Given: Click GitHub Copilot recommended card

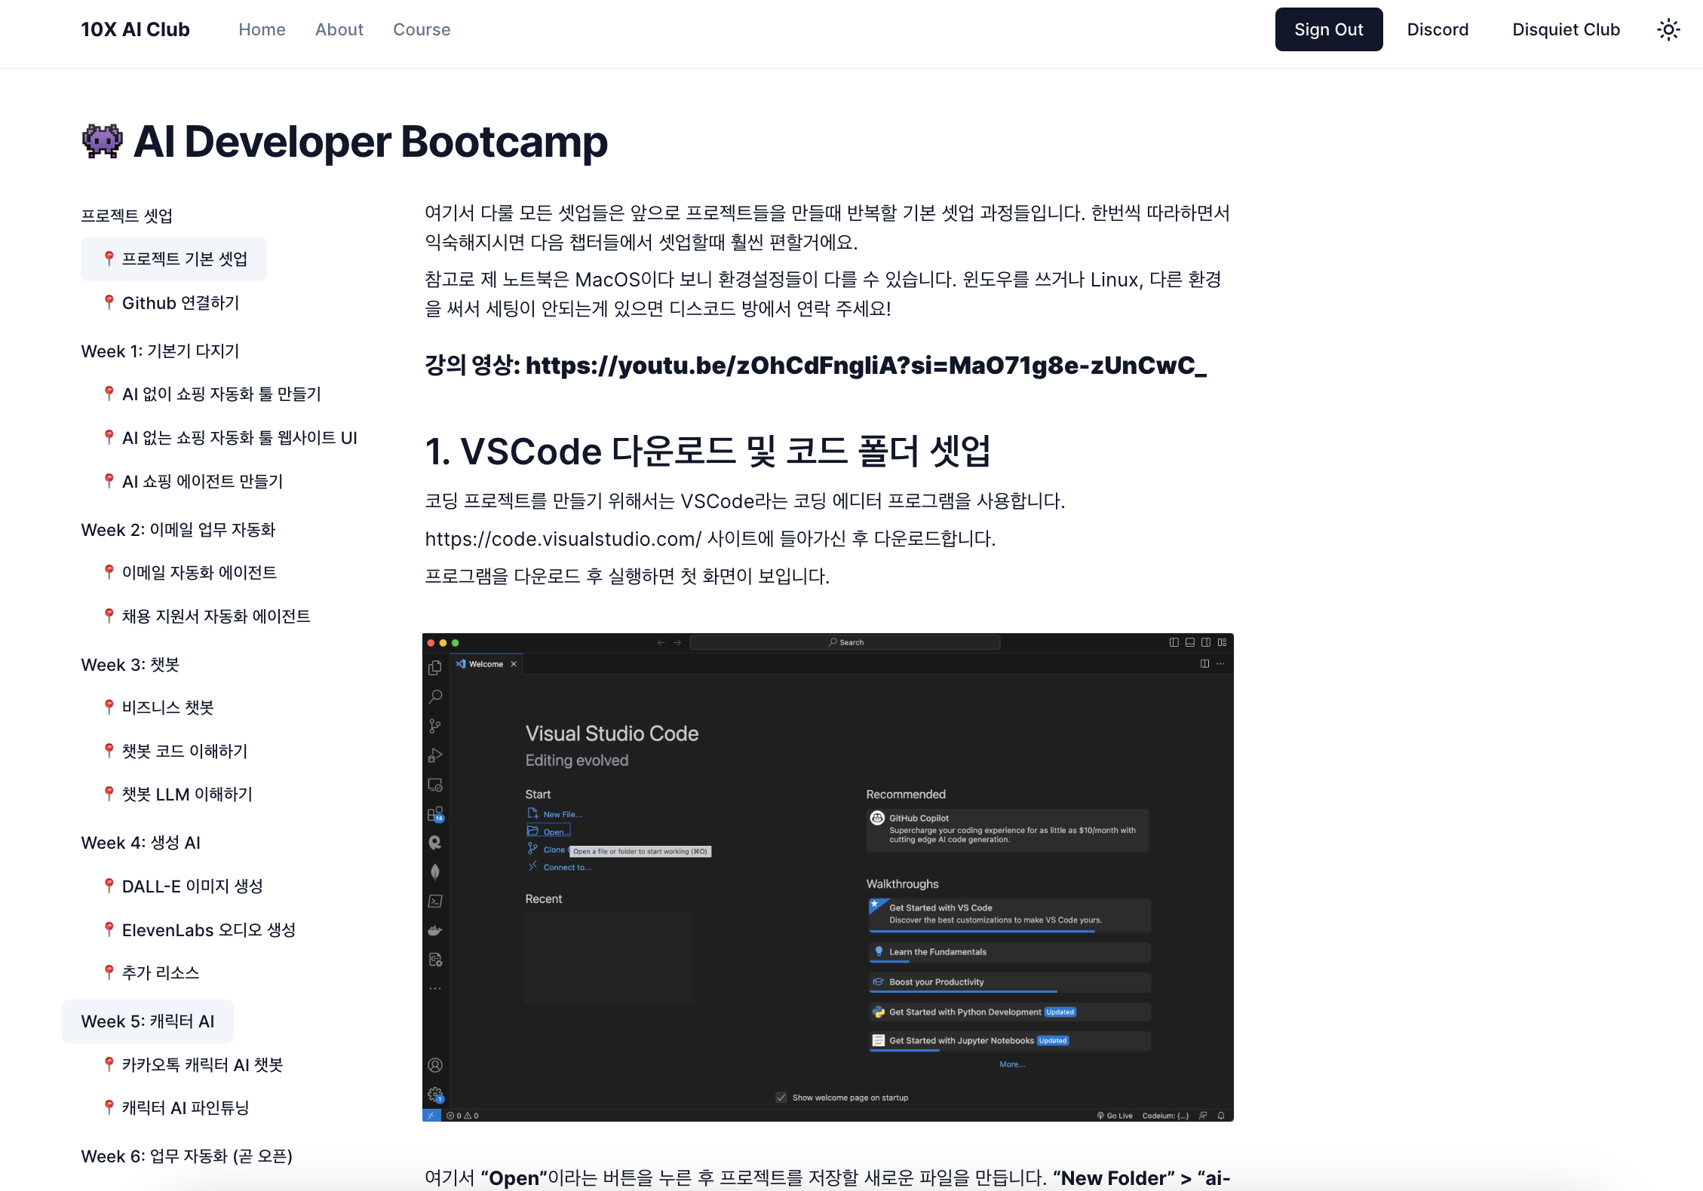Looking at the screenshot, I should coord(1008,830).
